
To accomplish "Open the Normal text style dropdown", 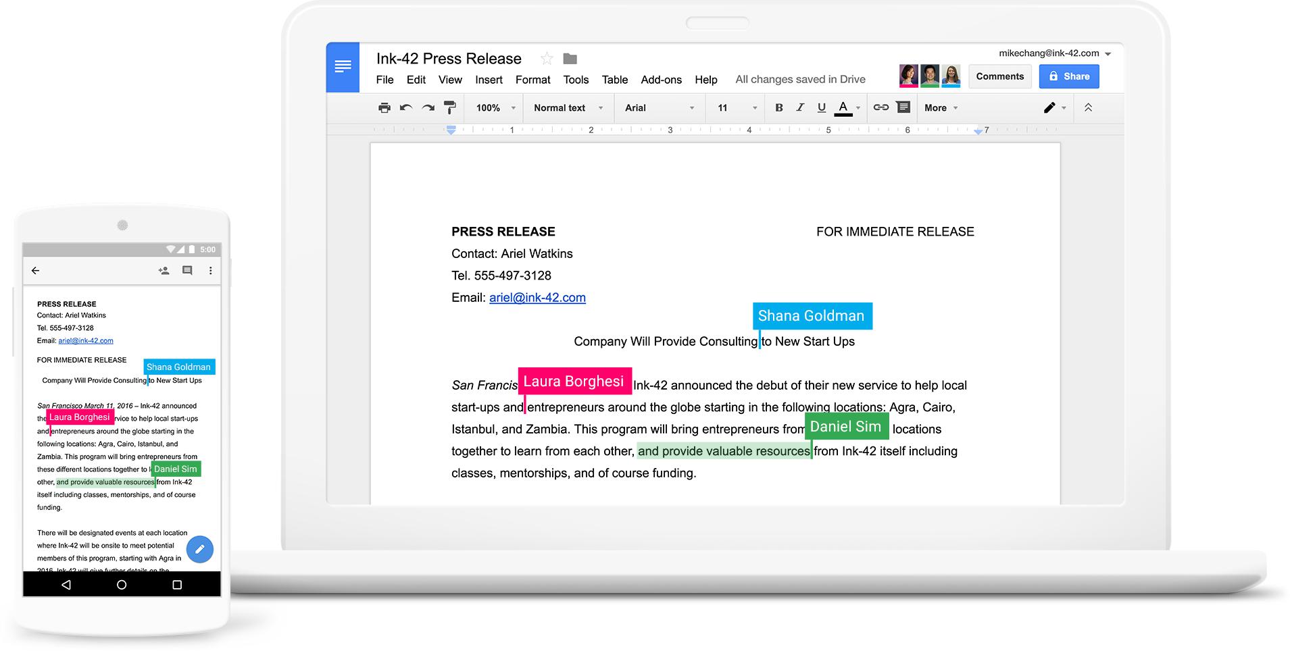I will (568, 108).
